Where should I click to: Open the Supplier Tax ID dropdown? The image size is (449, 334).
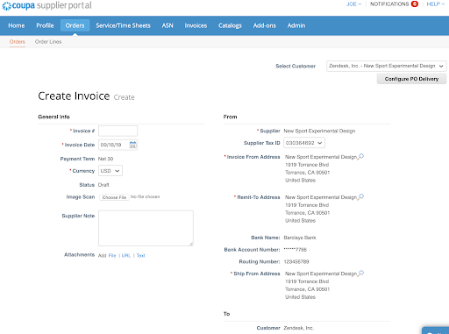[x=304, y=143]
